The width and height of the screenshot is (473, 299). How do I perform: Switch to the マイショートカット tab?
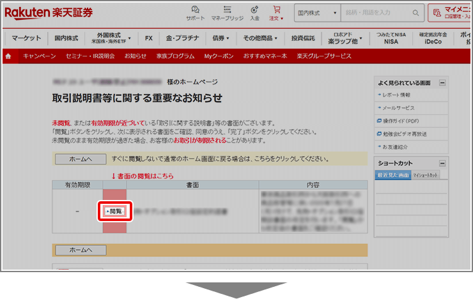(425, 175)
